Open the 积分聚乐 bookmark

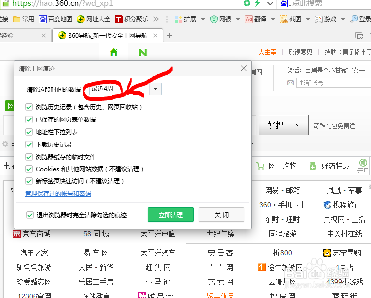tap(131, 19)
